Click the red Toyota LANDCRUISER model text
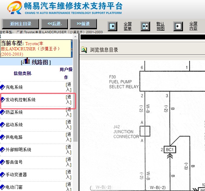 point(30,49)
